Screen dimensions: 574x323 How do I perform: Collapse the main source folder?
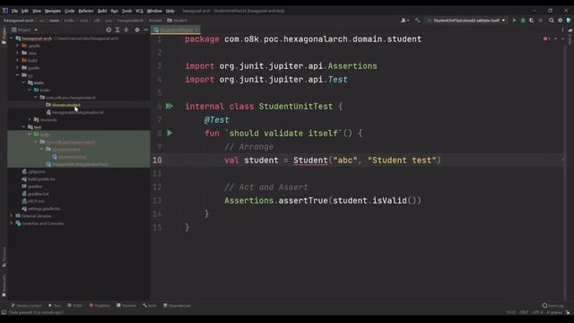[x=24, y=83]
